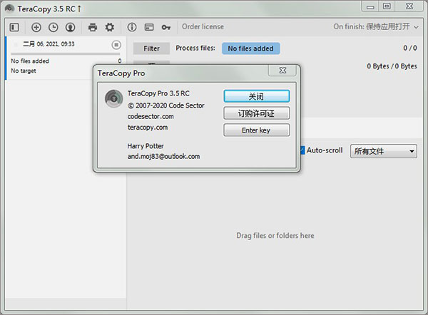428x315 pixels.
Task: Click Order license link in toolbar
Action: (x=203, y=27)
